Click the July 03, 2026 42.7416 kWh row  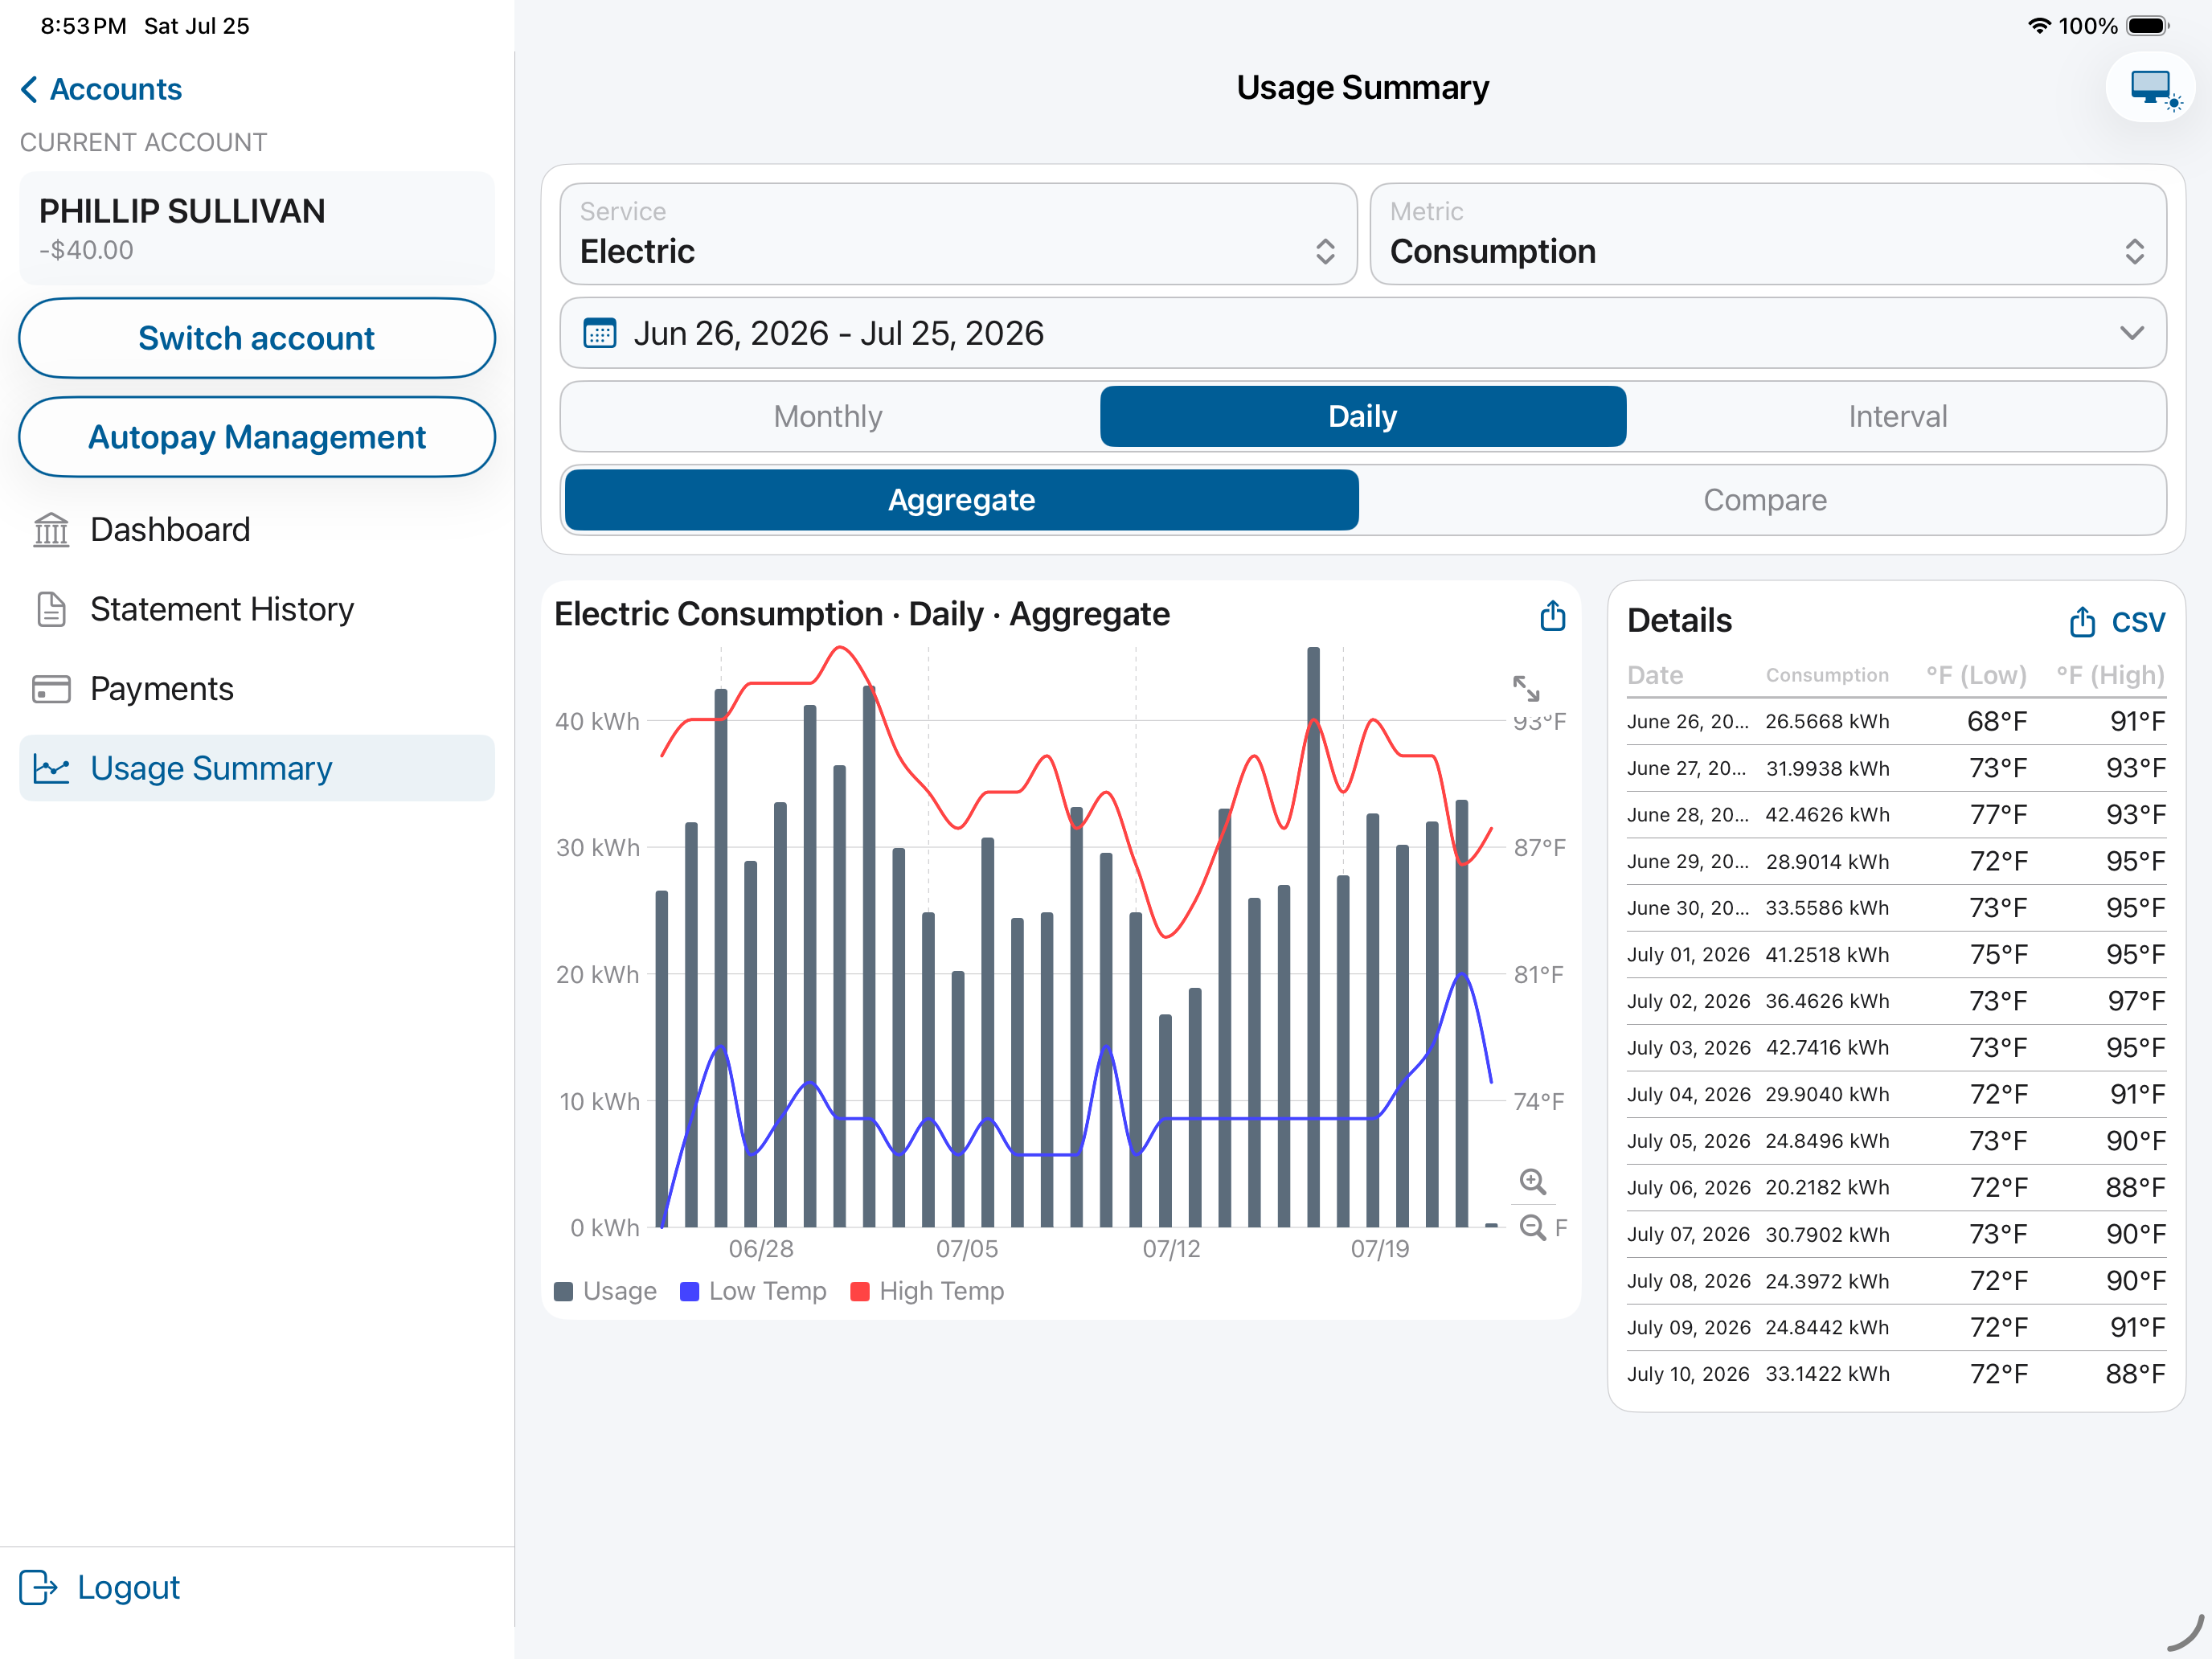point(1896,1047)
